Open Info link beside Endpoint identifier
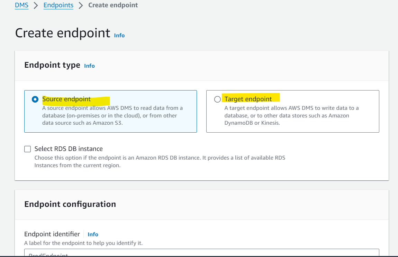Screen dimensions: 398x257 (93, 235)
